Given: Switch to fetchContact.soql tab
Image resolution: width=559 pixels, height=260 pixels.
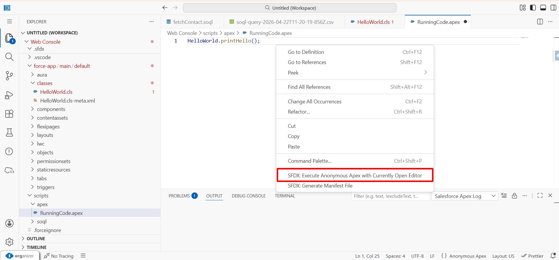Looking at the screenshot, I should (x=192, y=22).
